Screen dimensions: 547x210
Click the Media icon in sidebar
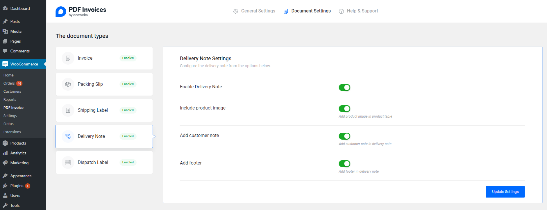[x=5, y=31]
